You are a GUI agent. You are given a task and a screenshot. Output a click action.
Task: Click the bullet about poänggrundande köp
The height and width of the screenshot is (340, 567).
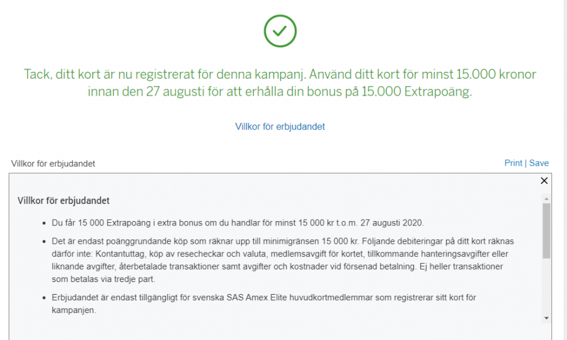point(277,260)
